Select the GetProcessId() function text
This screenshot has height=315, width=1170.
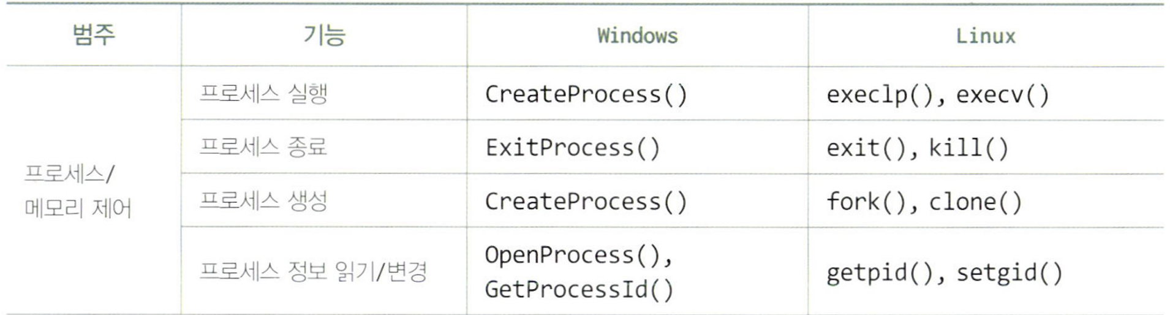(x=578, y=289)
